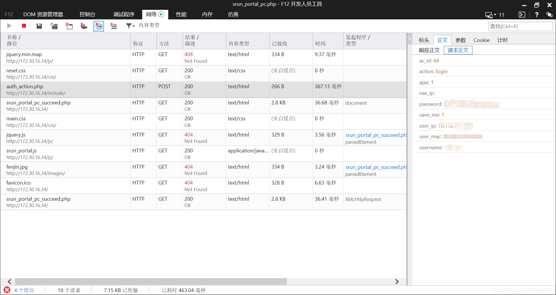Viewport: 556px width, 295px height.
Task: Toggle clear entries on navigate icon
Action: [99, 26]
